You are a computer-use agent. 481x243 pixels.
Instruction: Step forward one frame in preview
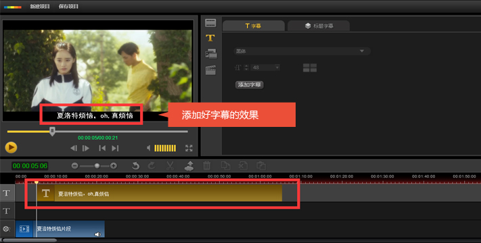[x=86, y=148]
